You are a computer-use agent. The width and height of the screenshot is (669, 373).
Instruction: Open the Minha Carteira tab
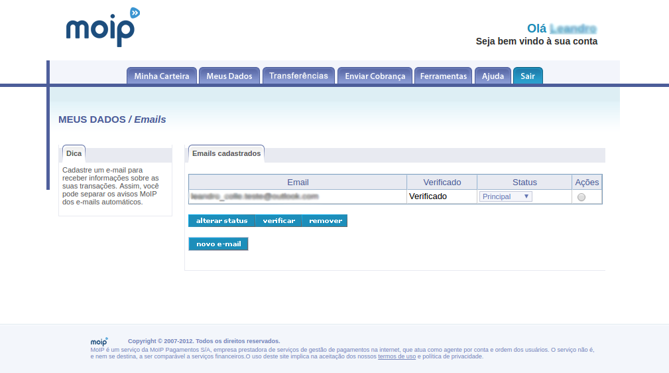coord(162,76)
